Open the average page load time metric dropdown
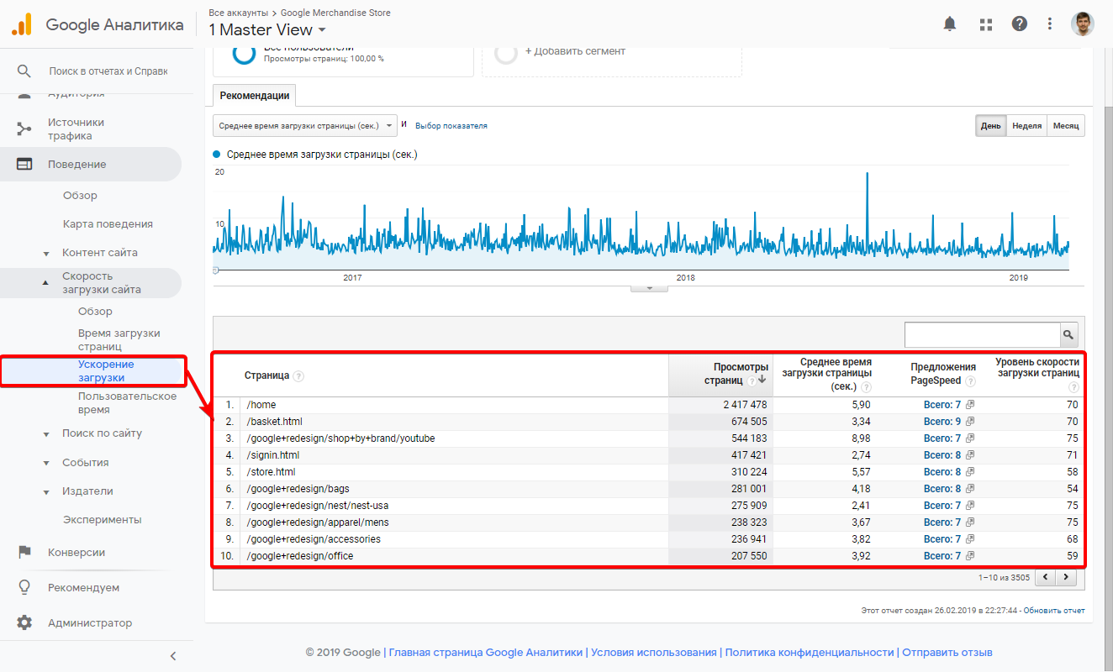This screenshot has height=672, width=1113. [304, 126]
